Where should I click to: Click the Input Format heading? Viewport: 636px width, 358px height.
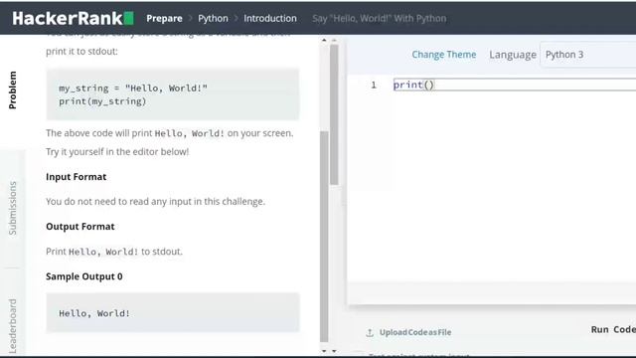(x=77, y=177)
